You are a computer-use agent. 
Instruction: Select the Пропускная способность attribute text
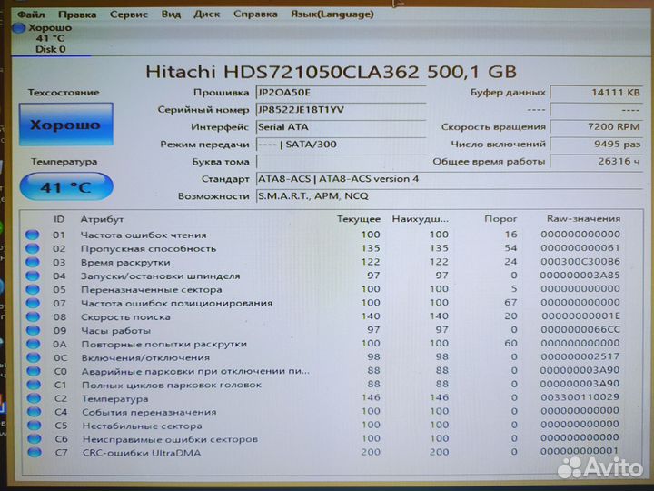point(148,249)
